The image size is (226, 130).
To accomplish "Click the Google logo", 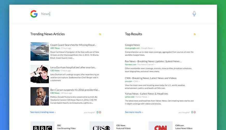I will pyautogui.click(x=34, y=14).
